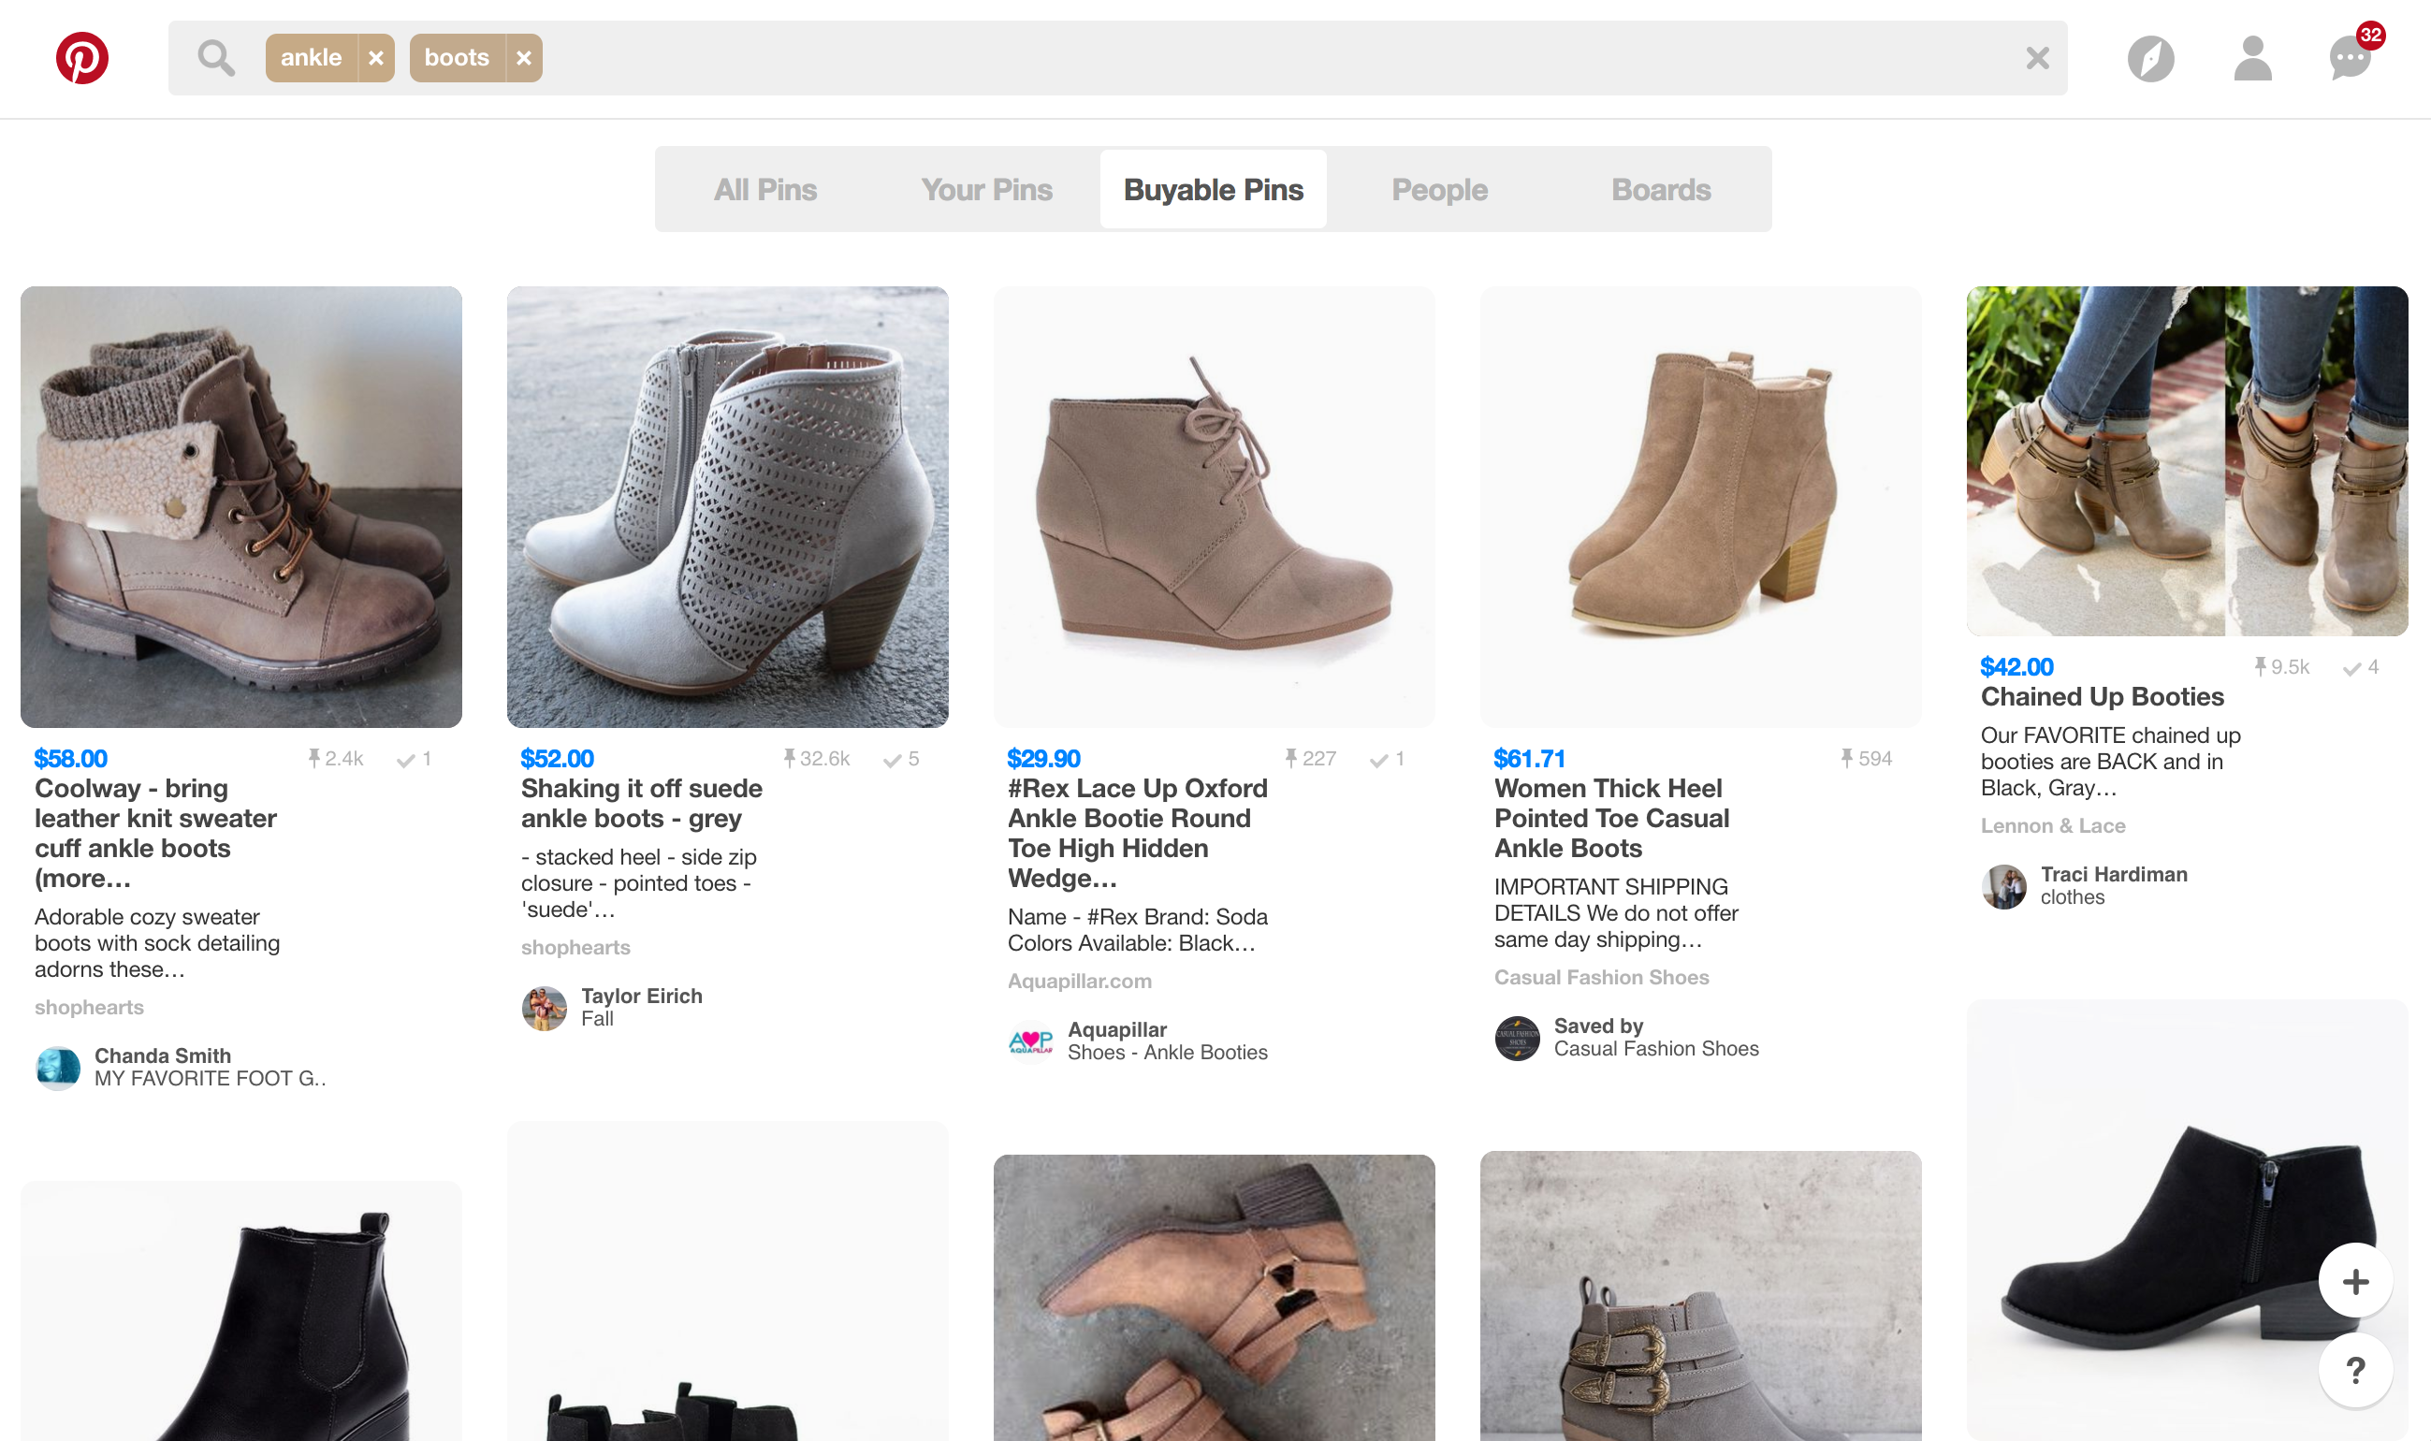
Task: Click the search magnifier icon
Action: (215, 58)
